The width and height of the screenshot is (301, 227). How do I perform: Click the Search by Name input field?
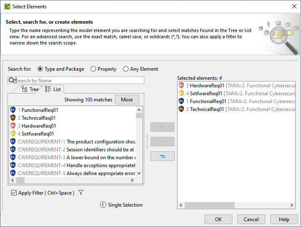79,80
